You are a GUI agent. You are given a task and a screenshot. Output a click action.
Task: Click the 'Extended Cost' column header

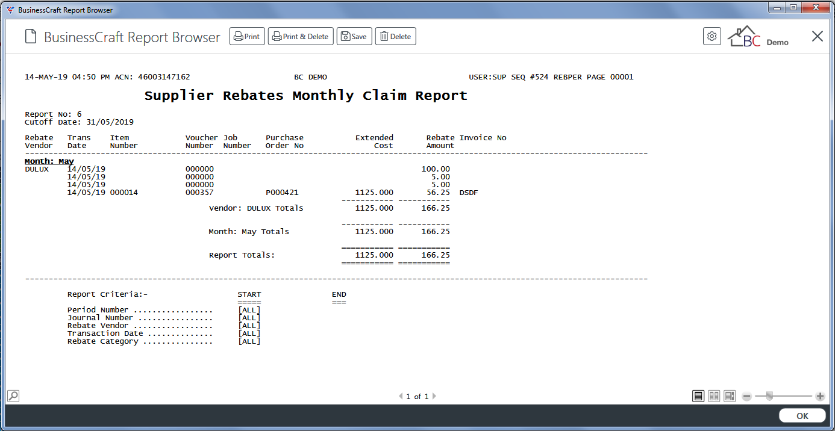[374, 141]
